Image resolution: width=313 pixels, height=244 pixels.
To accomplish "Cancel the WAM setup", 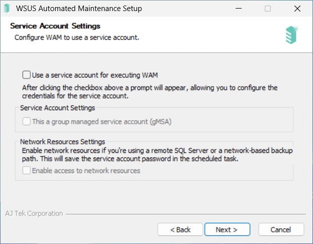I will click(x=281, y=229).
